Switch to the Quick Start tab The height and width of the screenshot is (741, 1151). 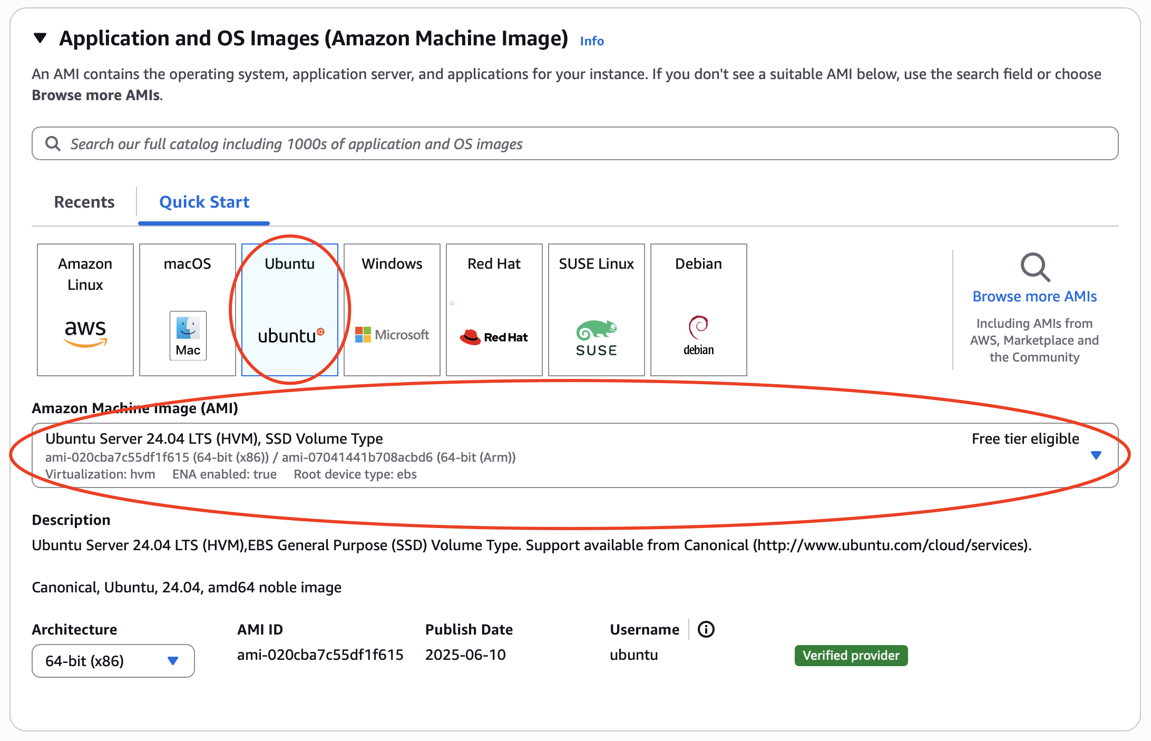click(x=204, y=202)
